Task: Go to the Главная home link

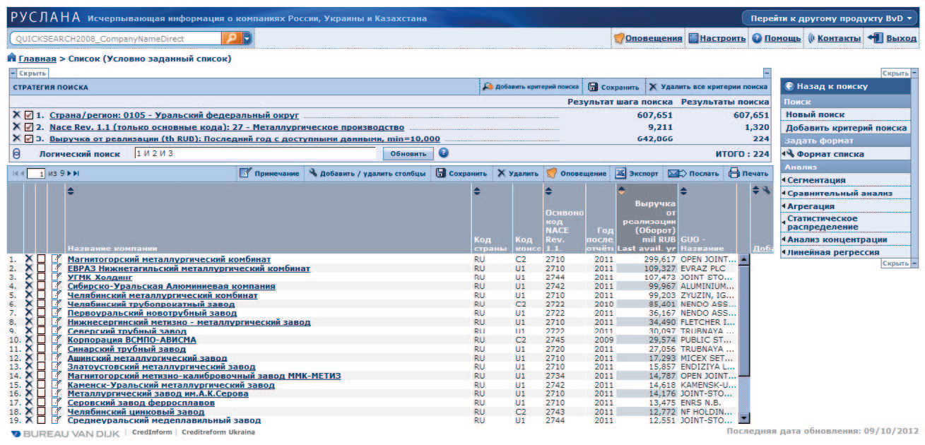Action: tap(37, 59)
